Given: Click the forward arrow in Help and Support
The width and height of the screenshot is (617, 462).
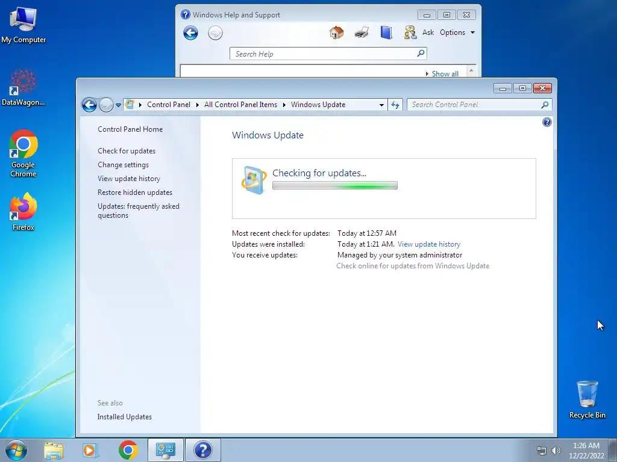Looking at the screenshot, I should click(x=215, y=33).
